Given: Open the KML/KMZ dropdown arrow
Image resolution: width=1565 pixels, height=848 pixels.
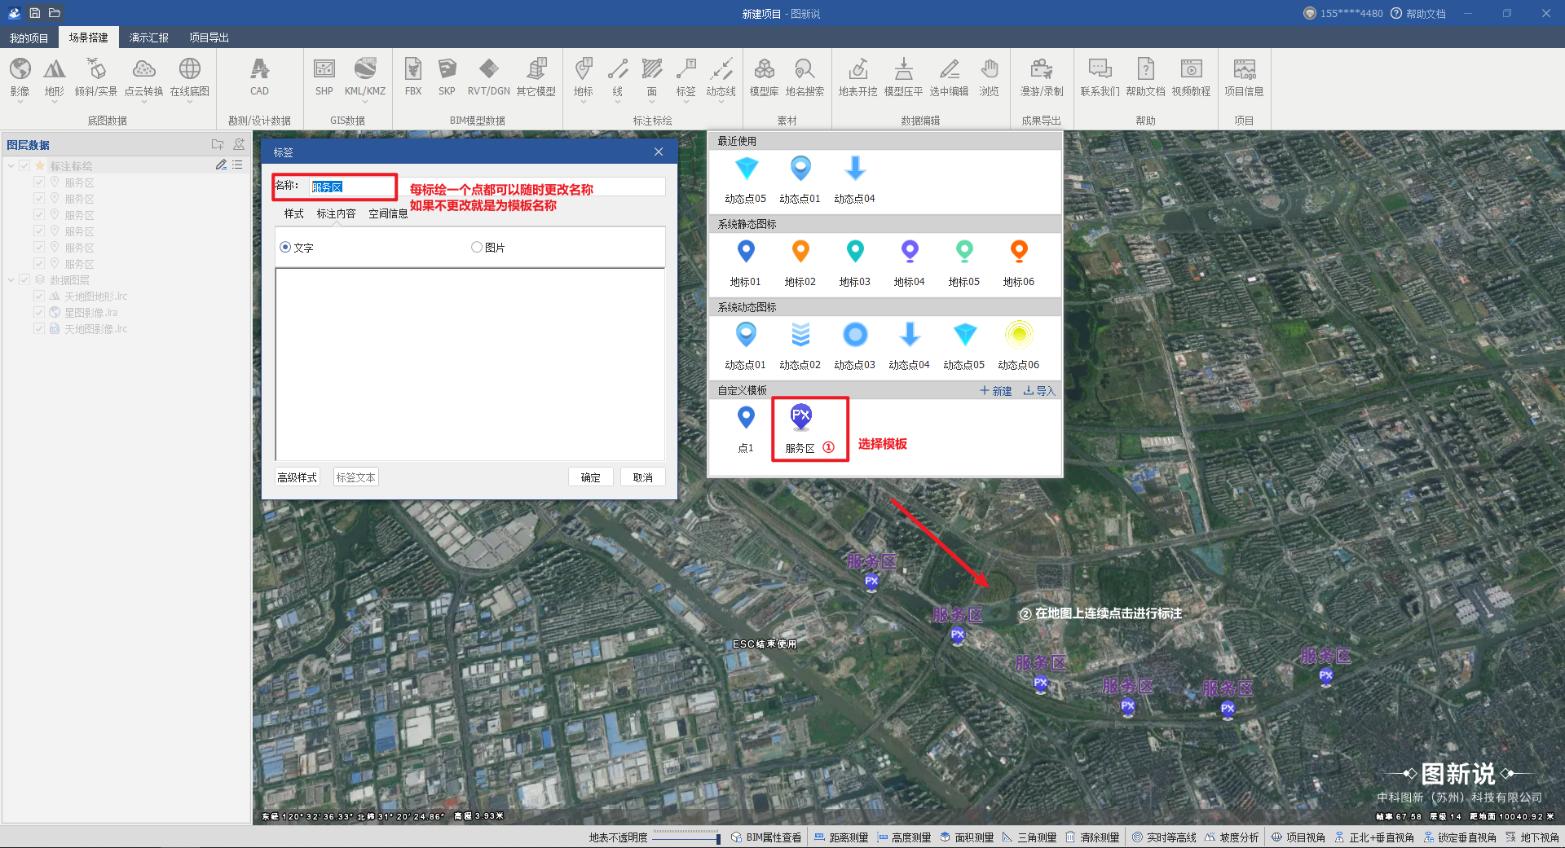Looking at the screenshot, I should click(x=364, y=103).
